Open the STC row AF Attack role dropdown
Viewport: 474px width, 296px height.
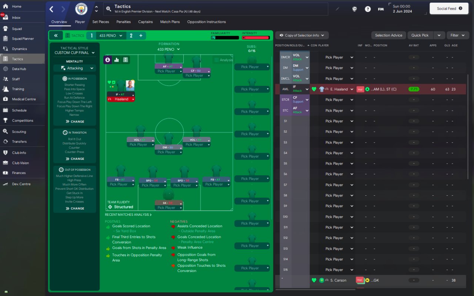coord(300,110)
